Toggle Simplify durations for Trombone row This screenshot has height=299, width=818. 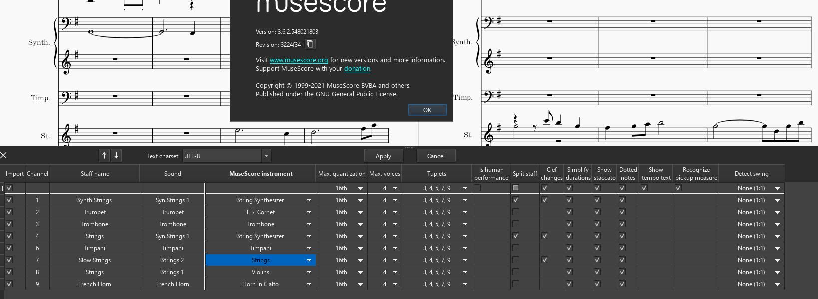point(569,224)
